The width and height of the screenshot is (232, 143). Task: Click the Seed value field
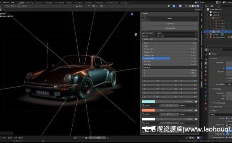170,43
